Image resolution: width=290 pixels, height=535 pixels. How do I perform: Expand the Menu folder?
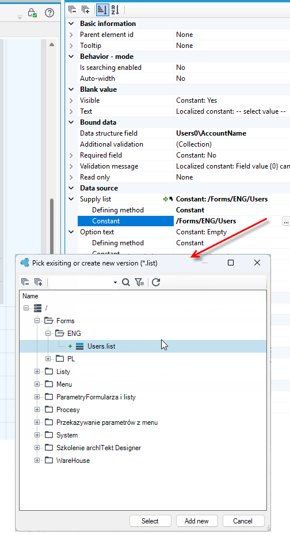(x=37, y=384)
